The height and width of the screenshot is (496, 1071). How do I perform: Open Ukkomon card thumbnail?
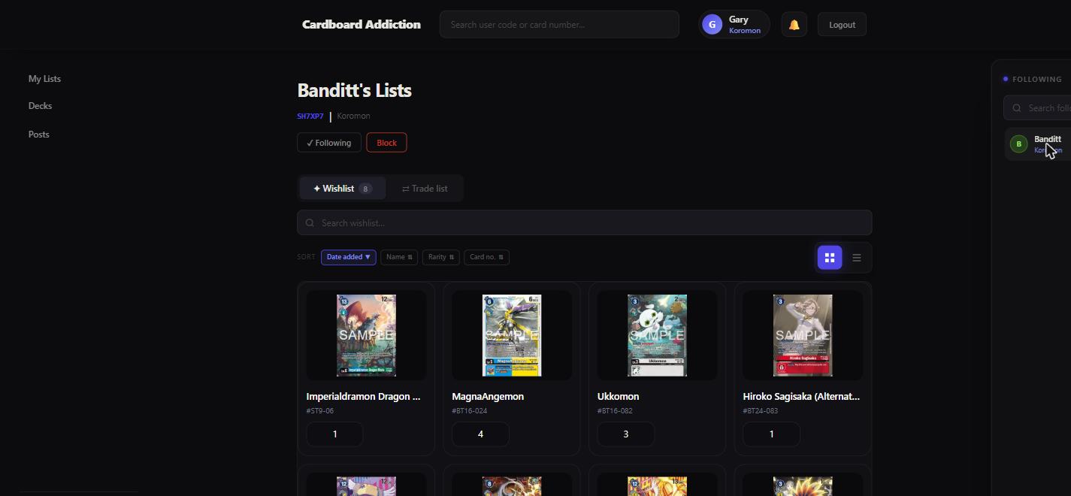(x=657, y=335)
